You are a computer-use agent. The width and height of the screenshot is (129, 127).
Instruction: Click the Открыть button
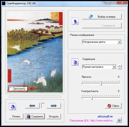point(54,116)
